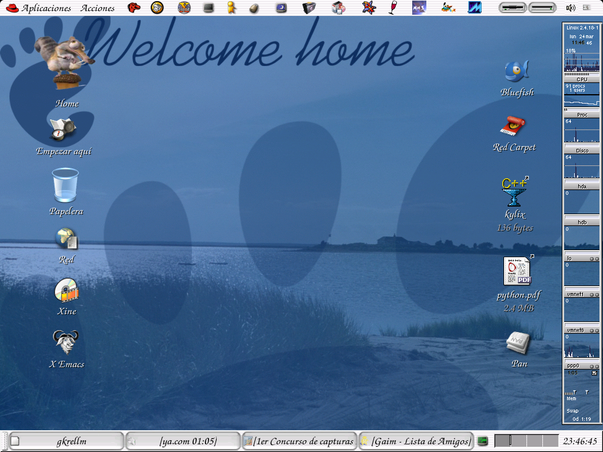Click the volume speaker icon

[x=571, y=8]
